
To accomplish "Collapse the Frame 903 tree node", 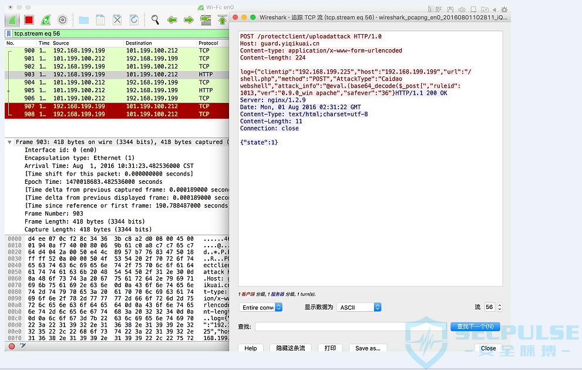I will [9, 142].
